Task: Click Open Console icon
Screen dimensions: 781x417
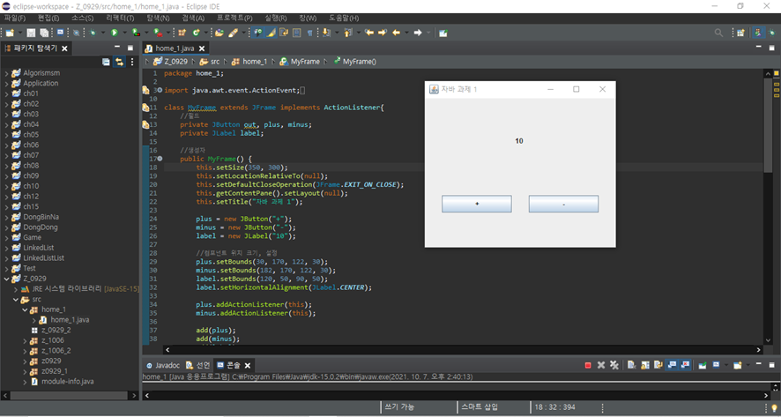Action: tap(738, 365)
